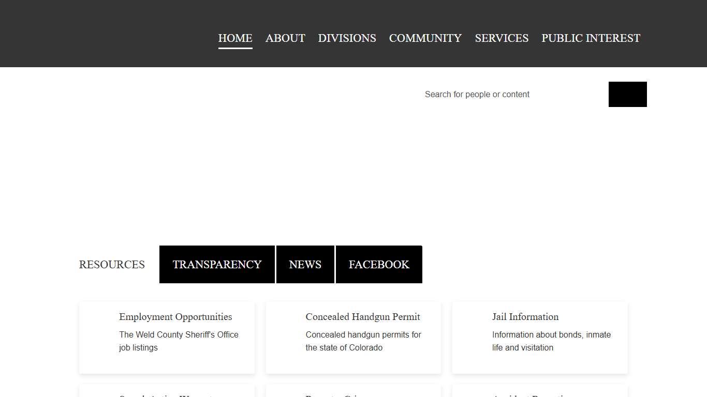Click the black search submit button

click(x=627, y=94)
